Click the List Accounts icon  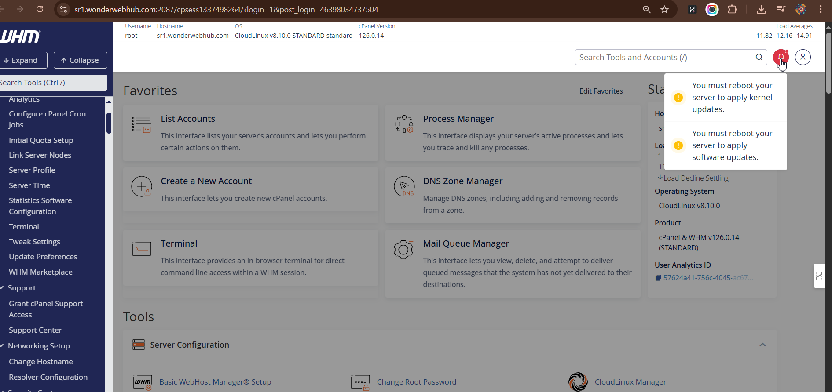[x=141, y=124]
